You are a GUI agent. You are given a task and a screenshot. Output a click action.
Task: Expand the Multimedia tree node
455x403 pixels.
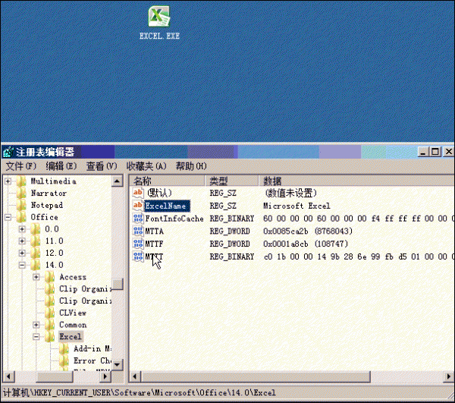click(8, 181)
